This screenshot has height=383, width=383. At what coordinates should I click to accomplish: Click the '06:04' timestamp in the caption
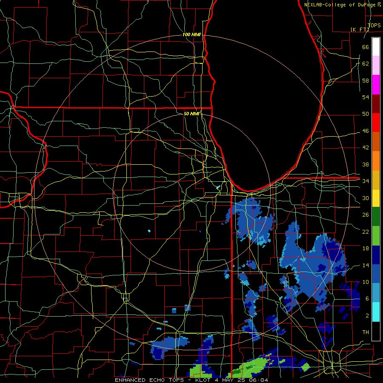point(258,380)
